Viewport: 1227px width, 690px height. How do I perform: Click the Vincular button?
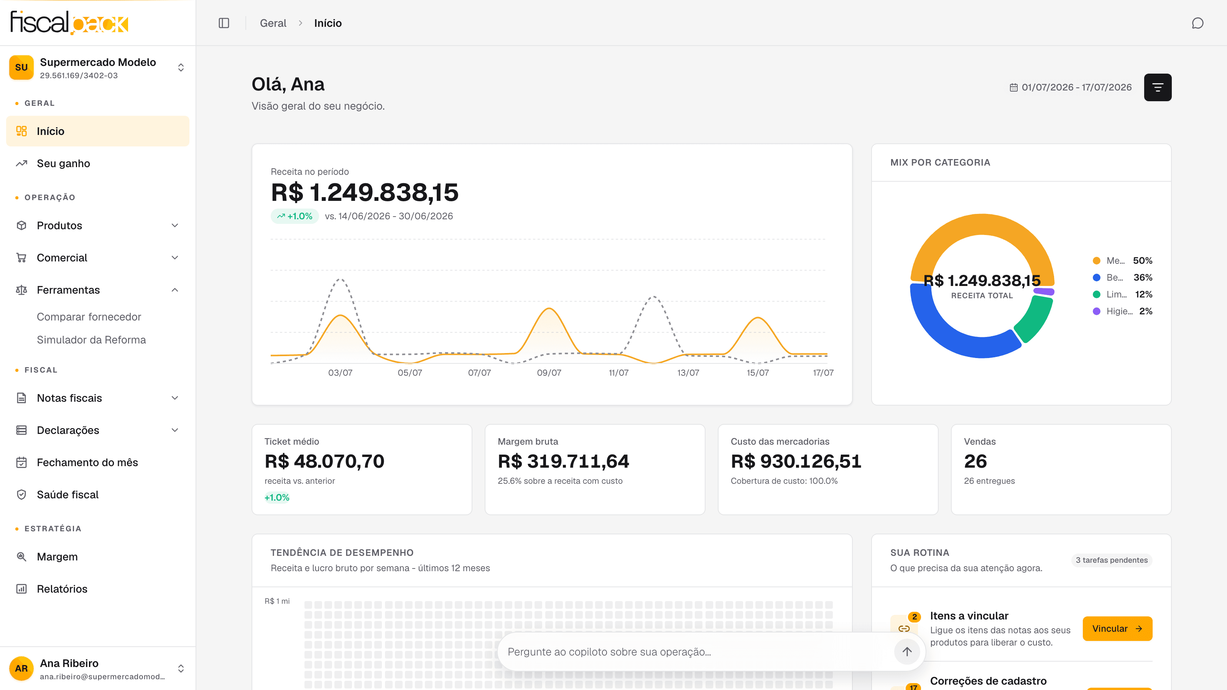click(x=1117, y=629)
